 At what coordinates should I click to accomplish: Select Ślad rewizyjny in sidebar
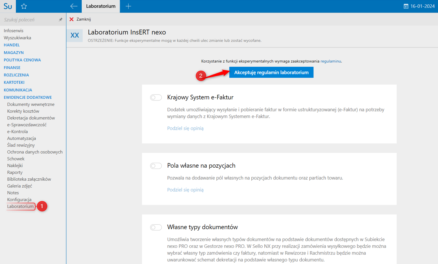click(21, 145)
